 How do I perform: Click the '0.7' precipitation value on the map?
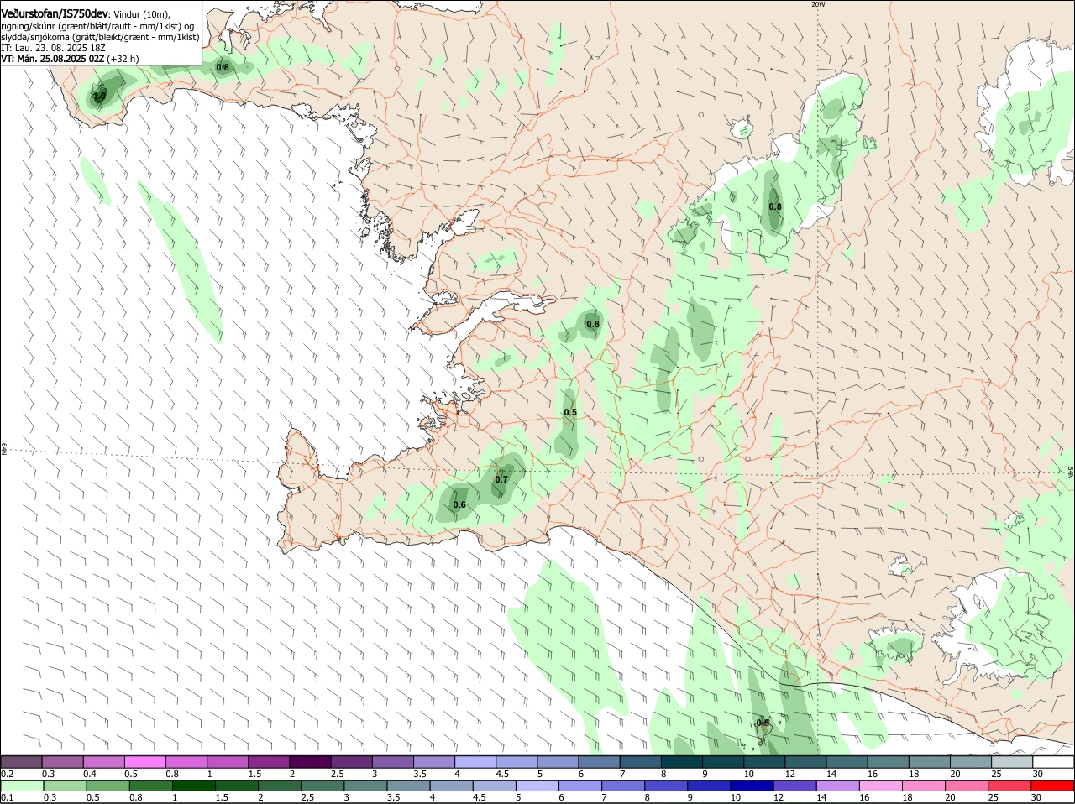point(501,479)
